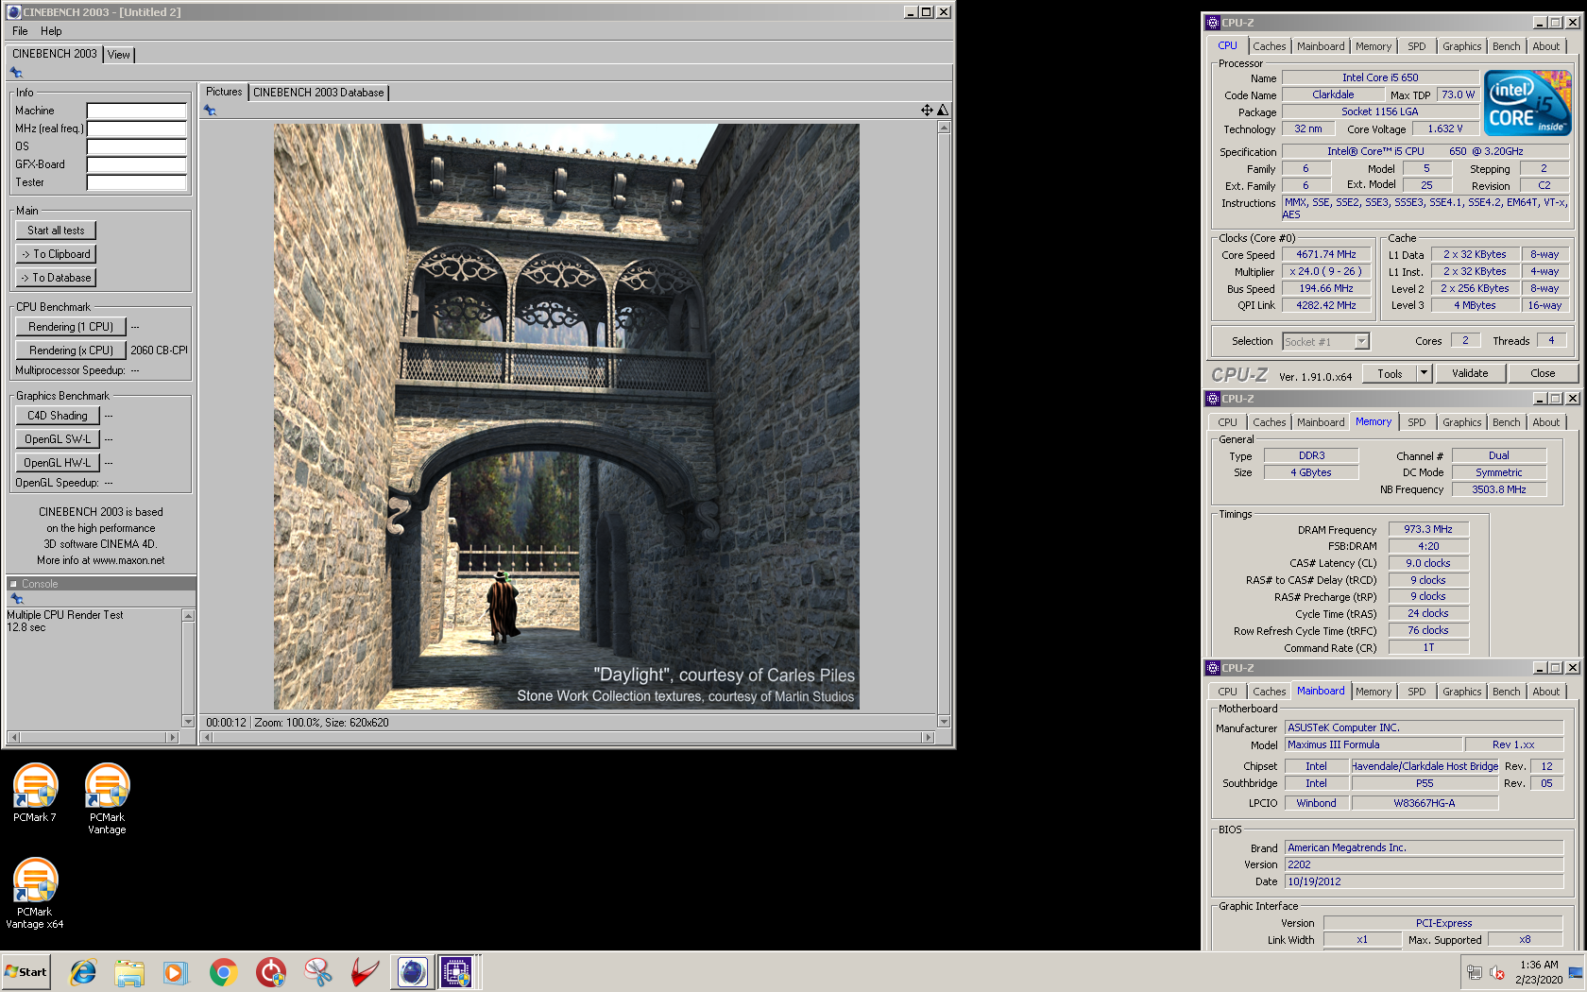Click the zoom triangle tool above the picture

(x=943, y=111)
